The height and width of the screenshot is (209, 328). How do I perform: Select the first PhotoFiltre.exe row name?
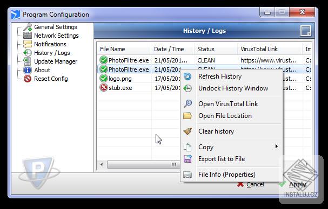tap(129, 60)
